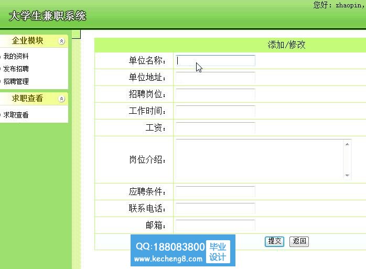Collapse the 求职查看 sidebar section
This screenshot has width=366, height=269.
click(x=61, y=99)
